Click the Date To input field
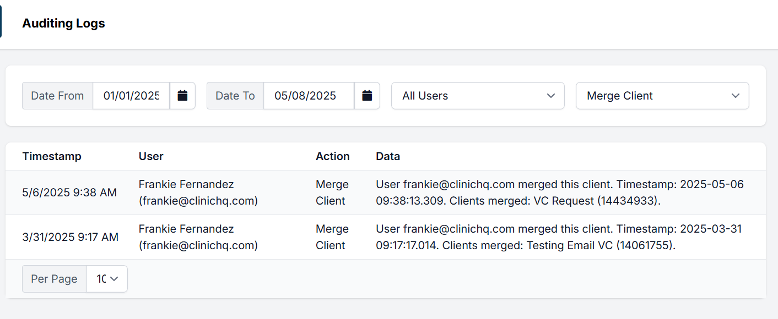This screenshot has width=778, height=319. click(x=309, y=96)
